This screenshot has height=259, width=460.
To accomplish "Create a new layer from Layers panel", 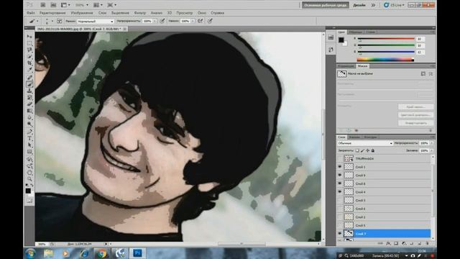I will 420,243.
